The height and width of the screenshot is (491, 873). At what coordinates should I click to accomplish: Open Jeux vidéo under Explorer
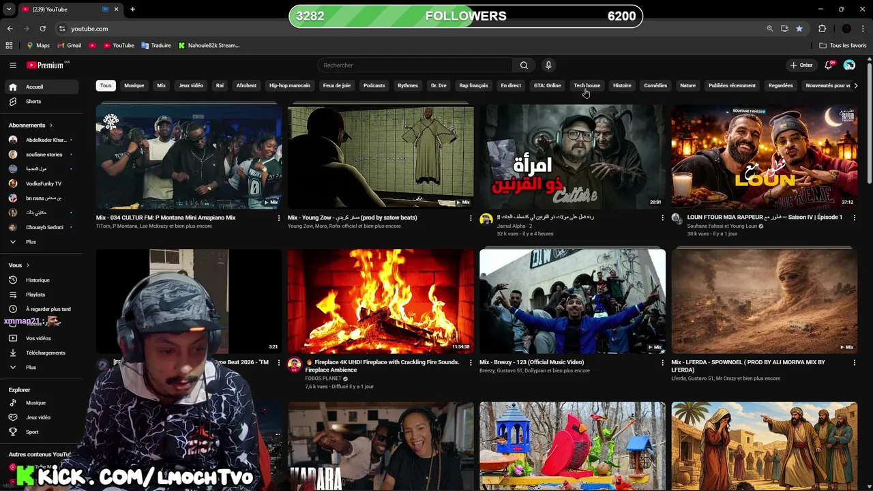[42, 417]
